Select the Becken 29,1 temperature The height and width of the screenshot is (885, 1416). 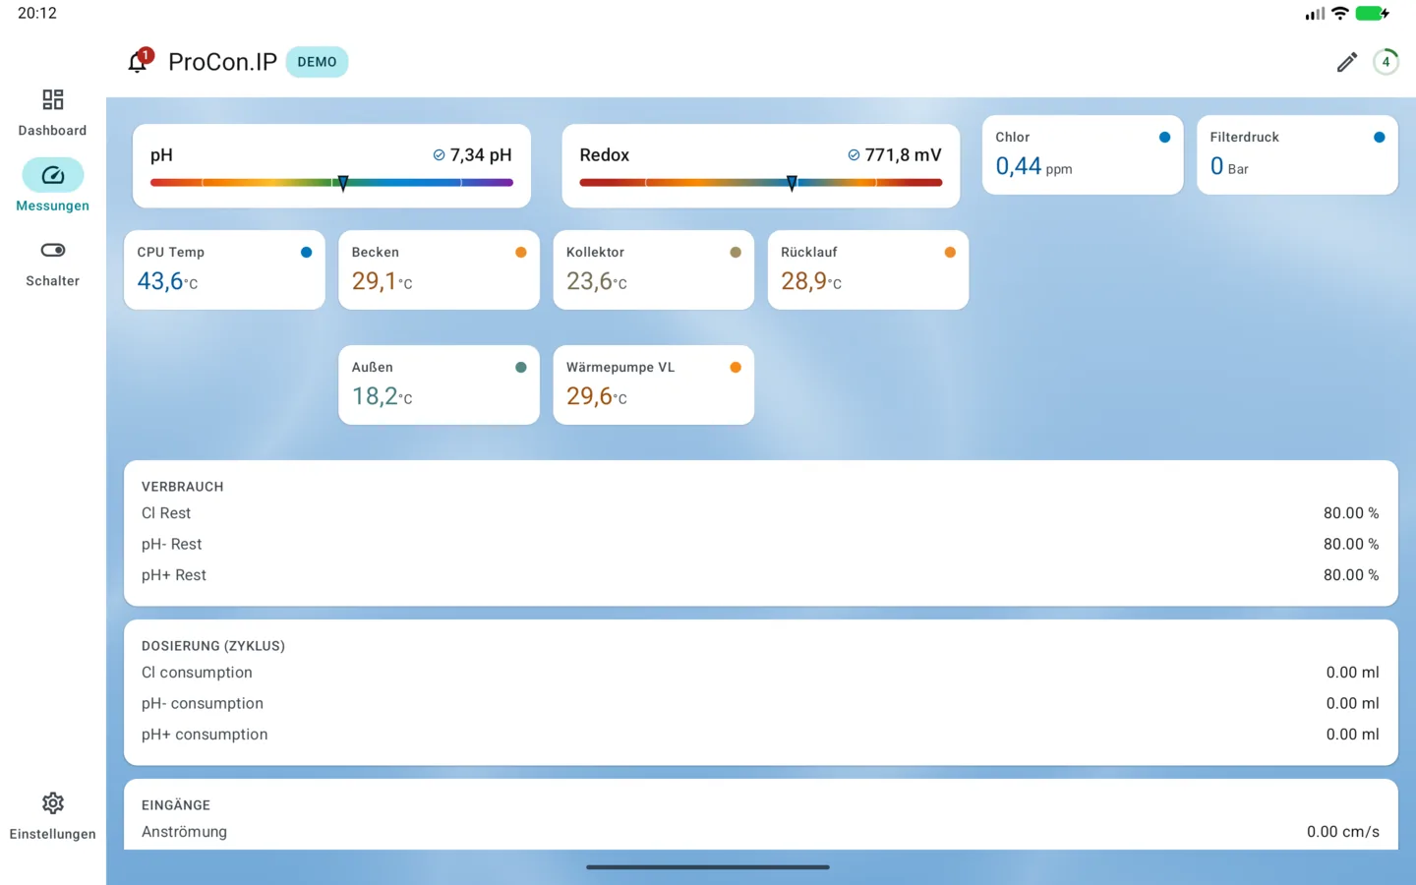[382, 281]
